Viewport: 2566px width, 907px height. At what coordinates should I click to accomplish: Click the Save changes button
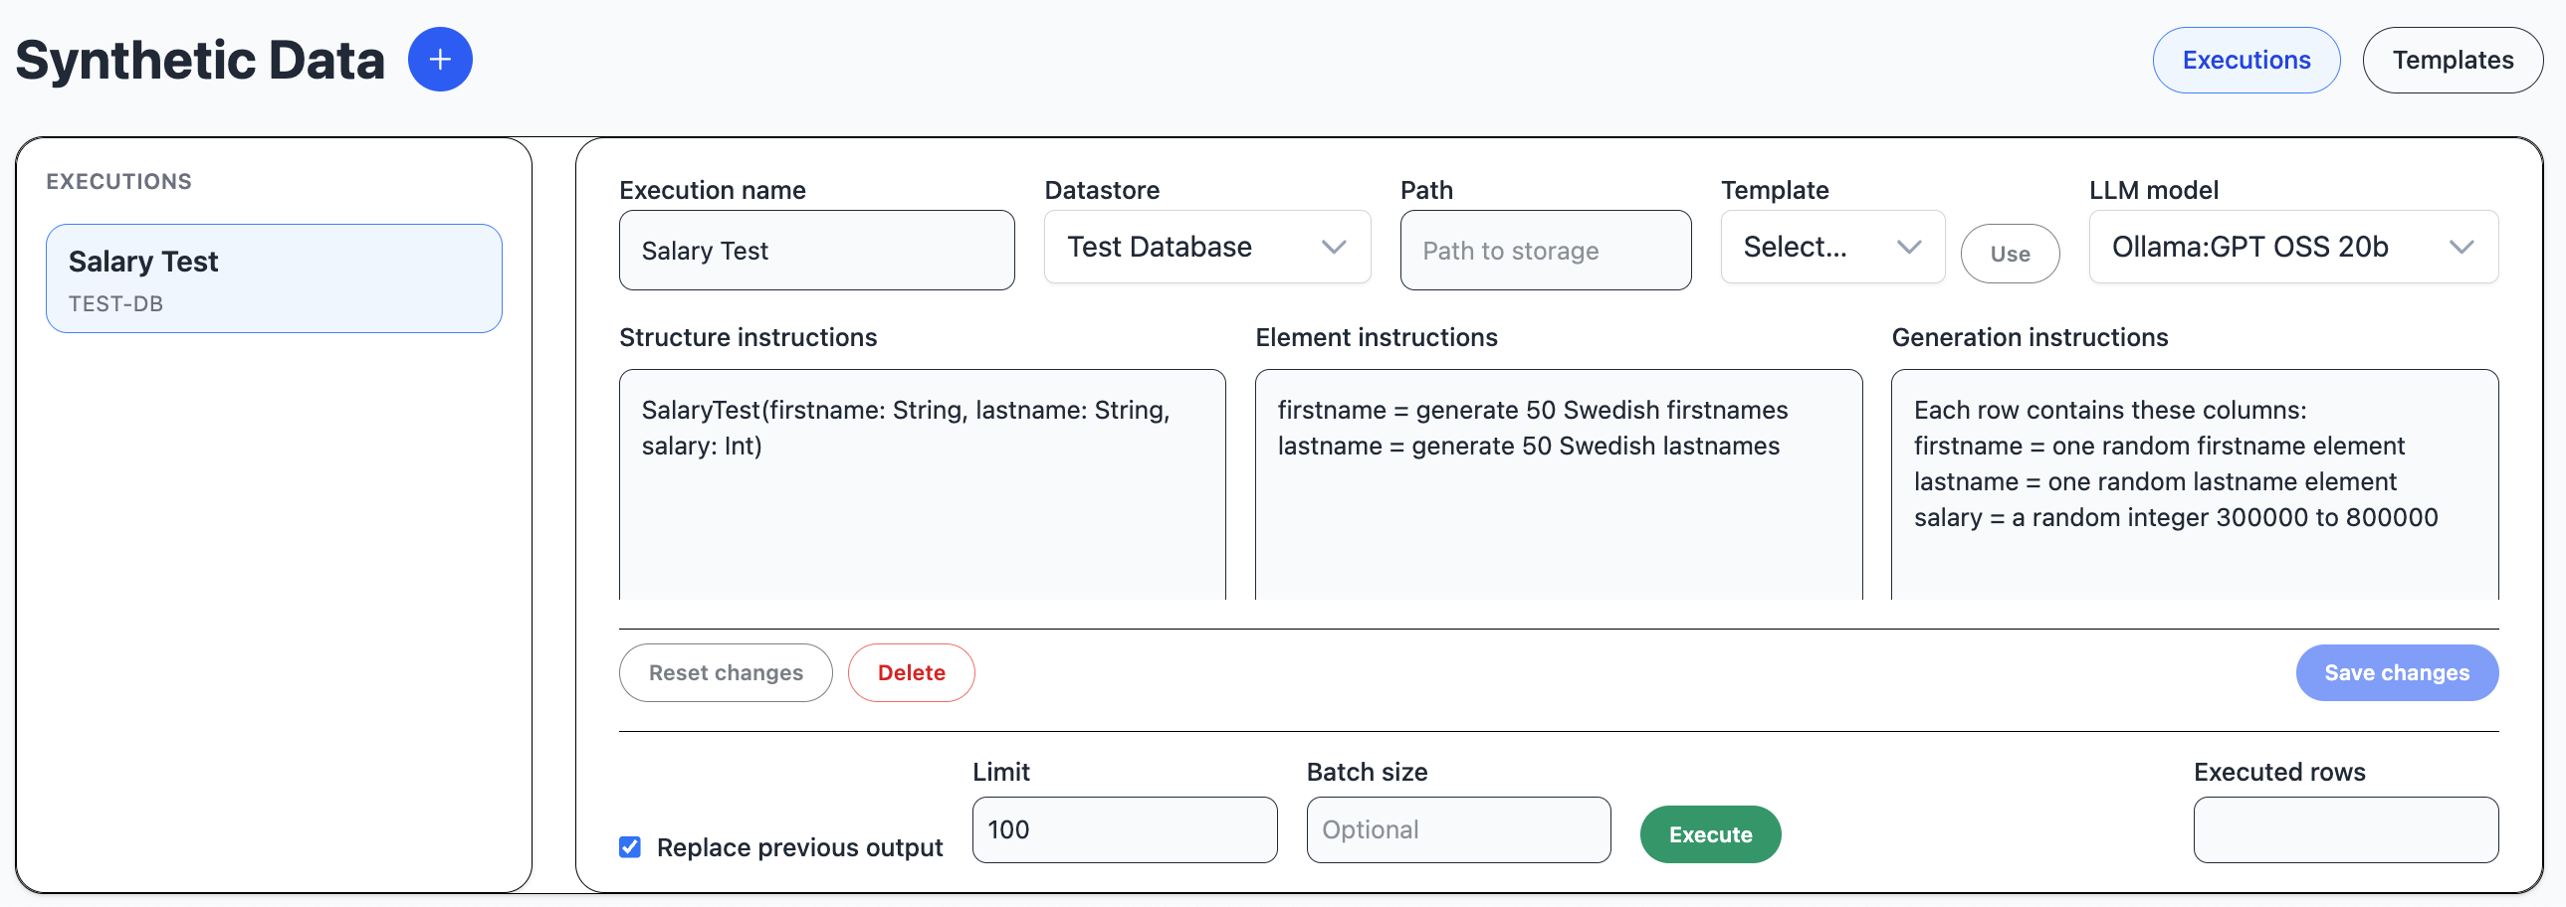[2396, 673]
